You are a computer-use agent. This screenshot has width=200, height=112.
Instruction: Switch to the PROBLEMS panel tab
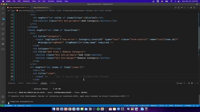pyautogui.click(x=12, y=83)
